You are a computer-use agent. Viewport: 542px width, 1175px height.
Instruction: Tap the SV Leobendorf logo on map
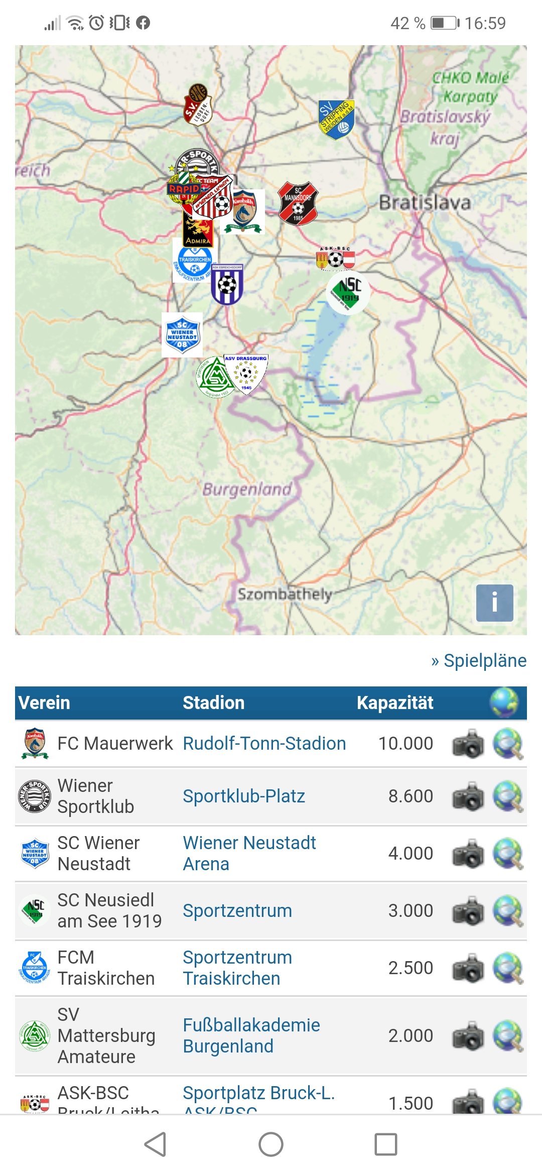[x=198, y=104]
